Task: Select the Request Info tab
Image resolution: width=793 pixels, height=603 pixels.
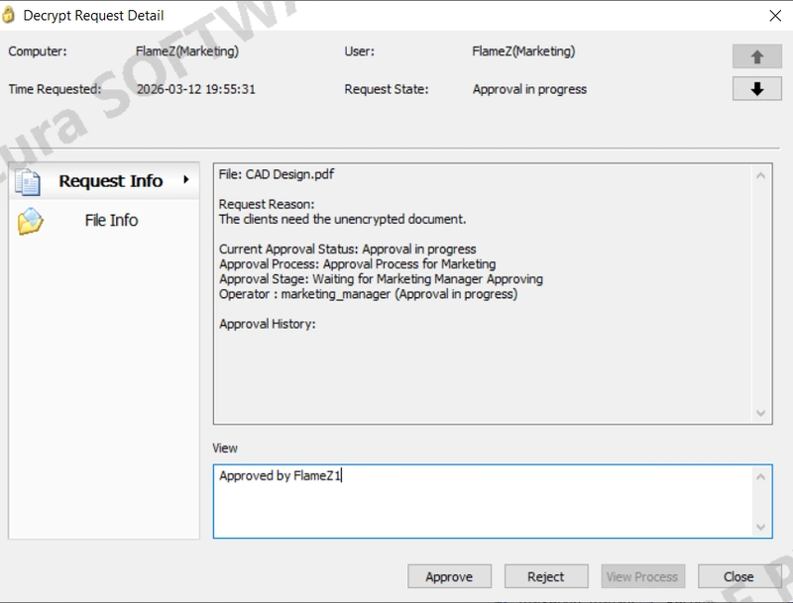Action: pyautogui.click(x=104, y=181)
